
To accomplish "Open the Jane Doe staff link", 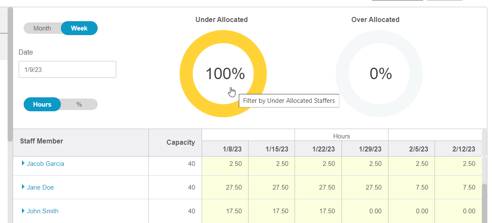I will 41,187.
